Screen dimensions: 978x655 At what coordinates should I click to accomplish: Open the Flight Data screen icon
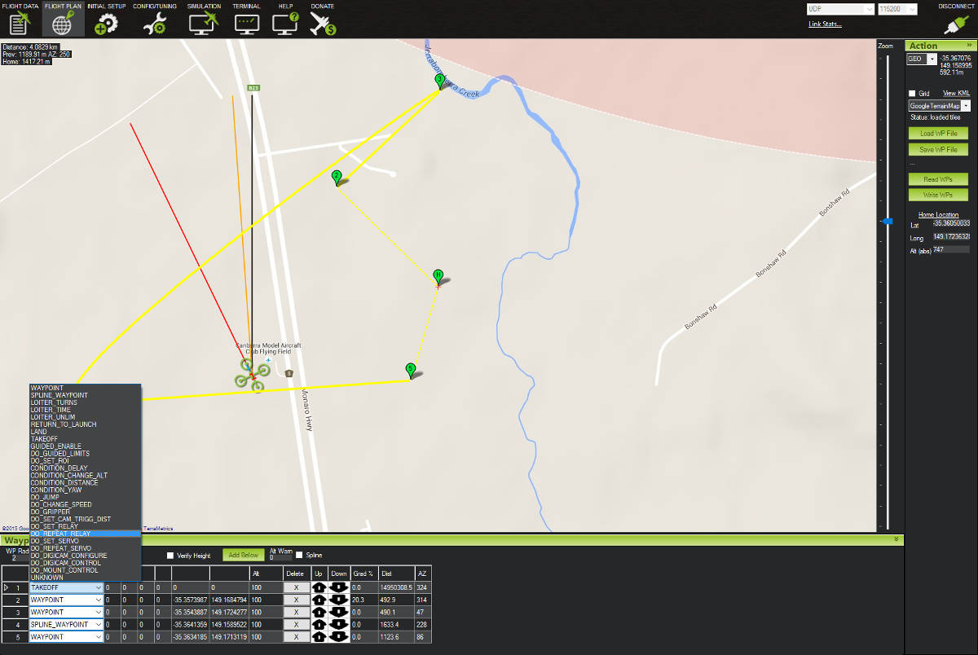[x=20, y=24]
